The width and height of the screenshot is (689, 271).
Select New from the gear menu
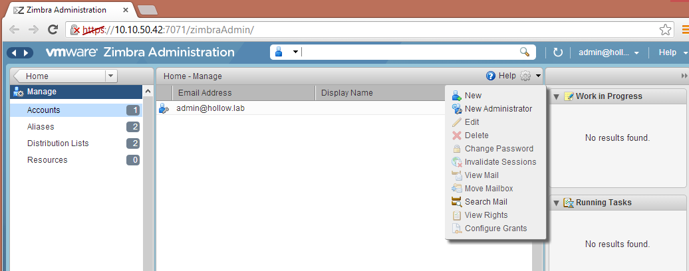(473, 96)
